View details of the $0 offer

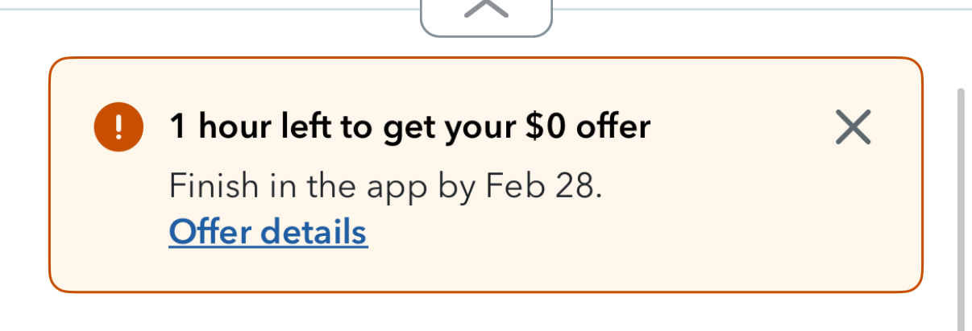pyautogui.click(x=268, y=232)
